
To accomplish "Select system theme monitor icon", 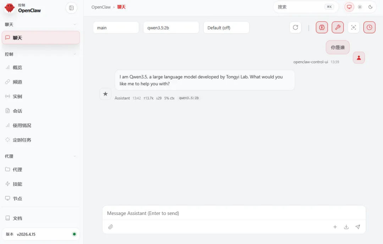I will click(x=349, y=7).
